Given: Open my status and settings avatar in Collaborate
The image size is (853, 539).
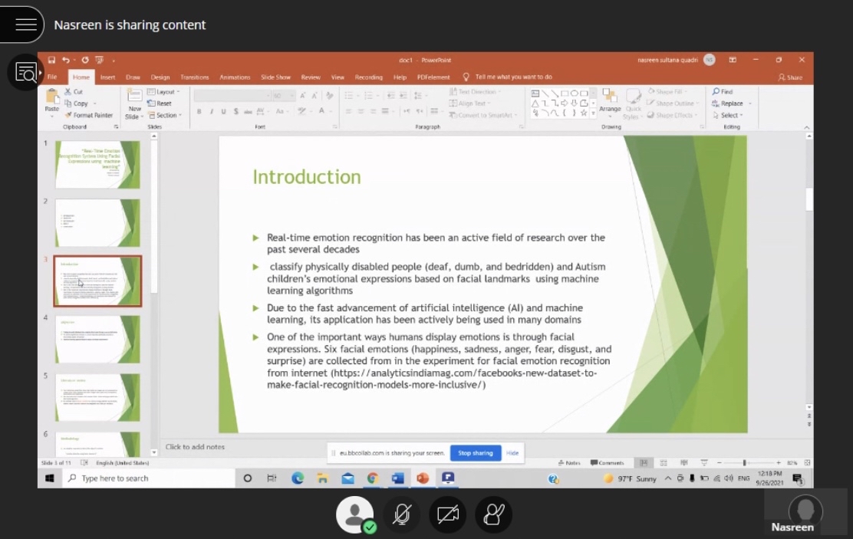Looking at the screenshot, I should 354,514.
